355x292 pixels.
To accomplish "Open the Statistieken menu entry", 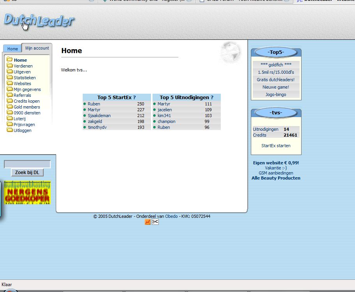I will 25,78.
